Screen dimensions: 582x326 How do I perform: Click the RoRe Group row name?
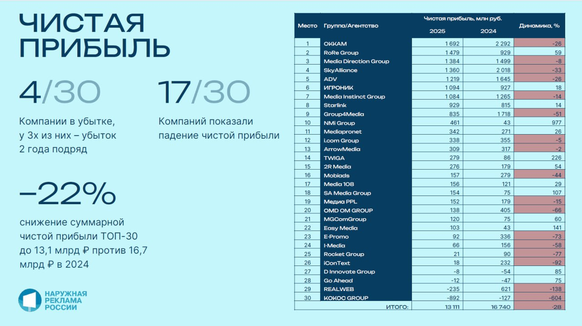[x=341, y=52]
